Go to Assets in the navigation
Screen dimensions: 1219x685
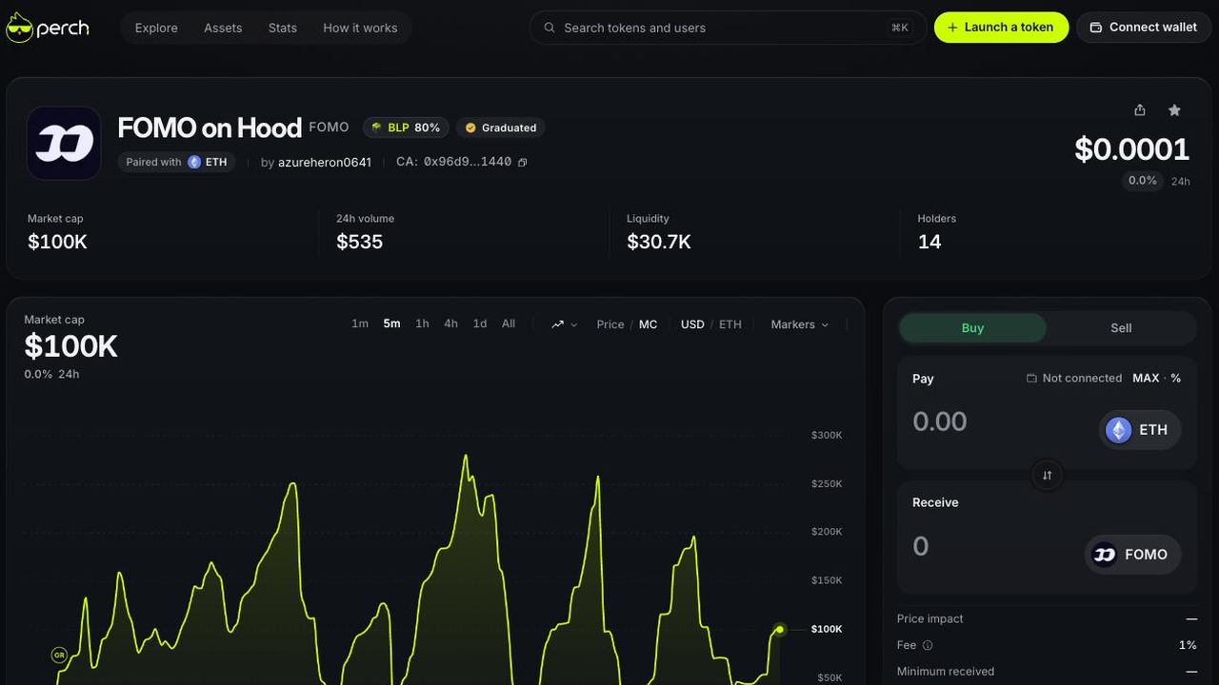click(223, 28)
